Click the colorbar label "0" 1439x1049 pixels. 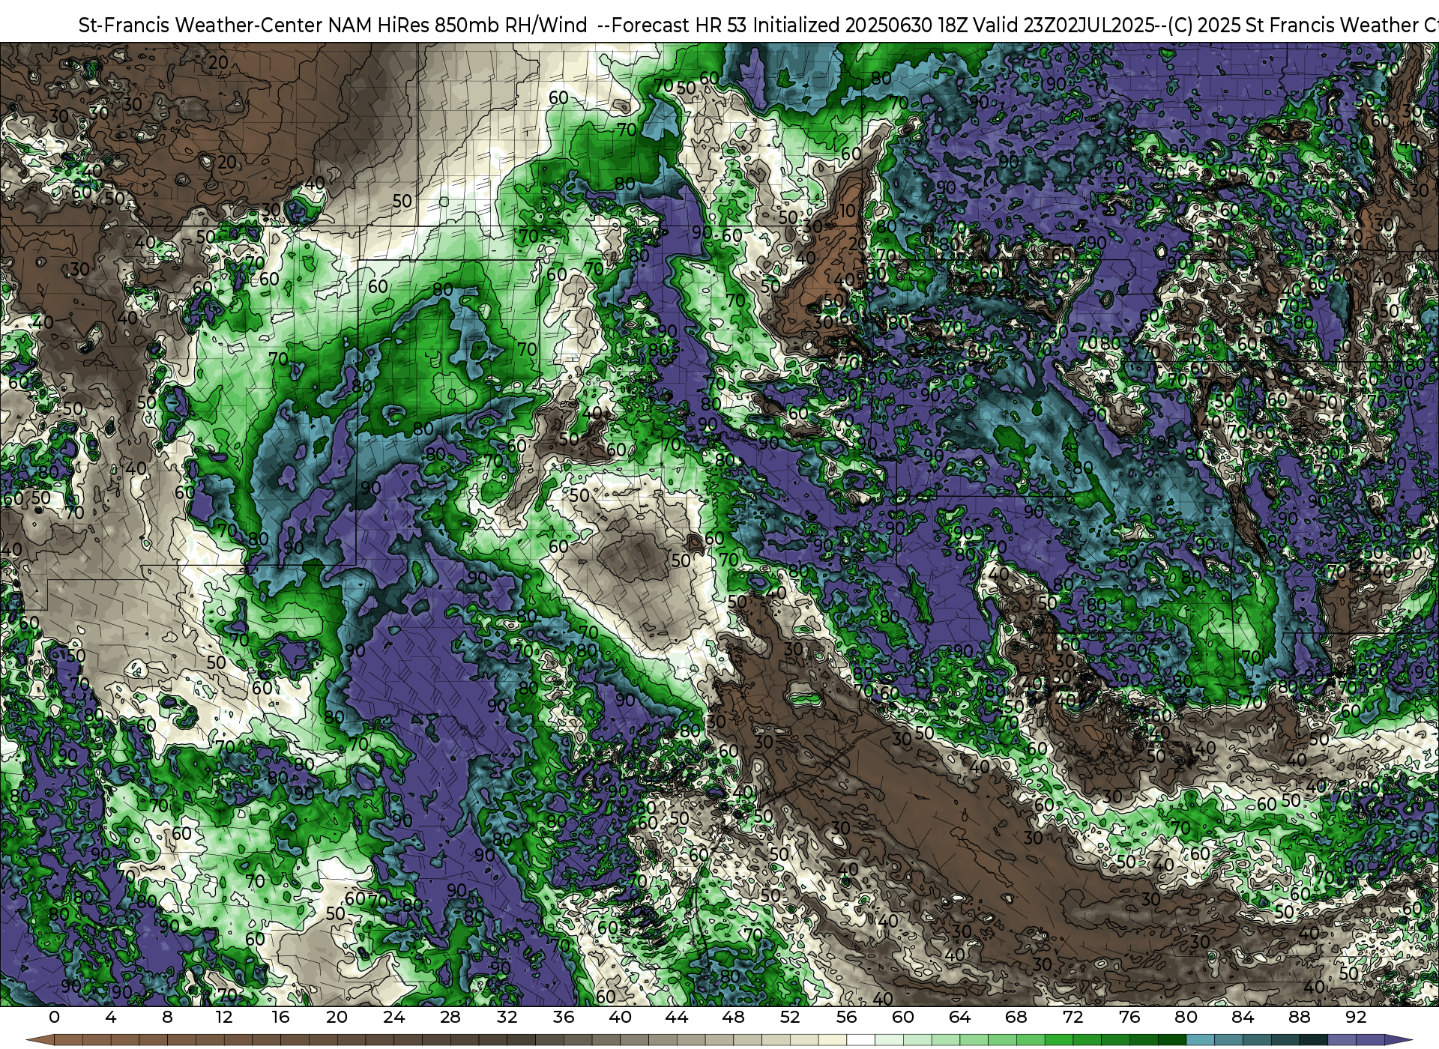[54, 1017]
